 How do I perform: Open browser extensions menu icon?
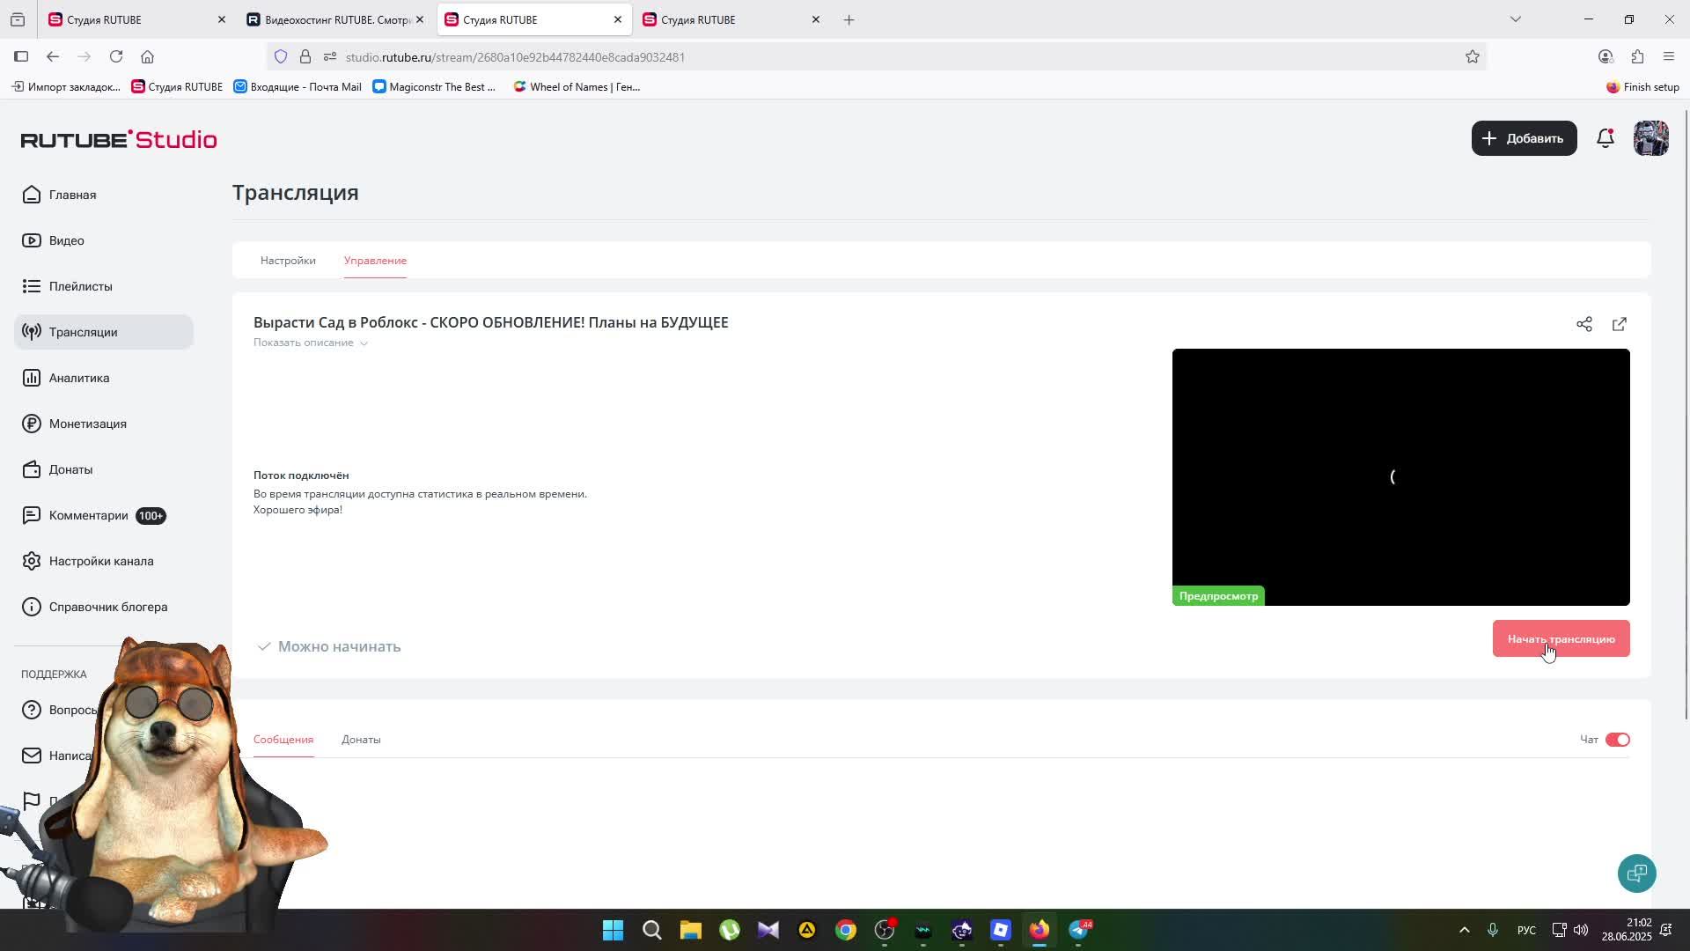(x=1637, y=57)
